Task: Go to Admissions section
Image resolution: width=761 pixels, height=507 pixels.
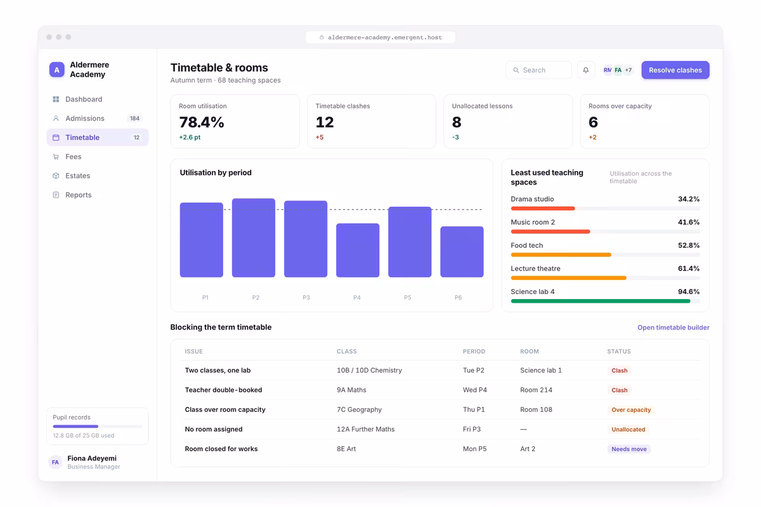Action: pos(98,119)
